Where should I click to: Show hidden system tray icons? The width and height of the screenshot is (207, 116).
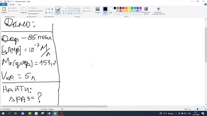point(176,113)
